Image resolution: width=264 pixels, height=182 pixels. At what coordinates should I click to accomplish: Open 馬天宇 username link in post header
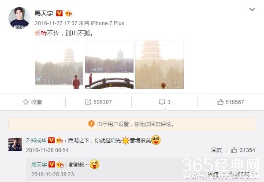coord(44,13)
